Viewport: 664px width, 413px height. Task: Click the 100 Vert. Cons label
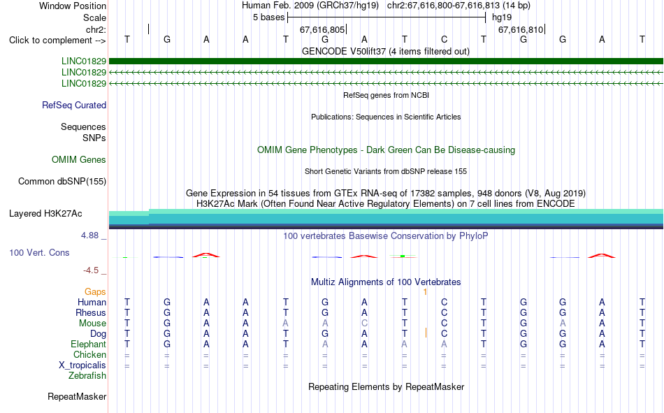pyautogui.click(x=39, y=253)
